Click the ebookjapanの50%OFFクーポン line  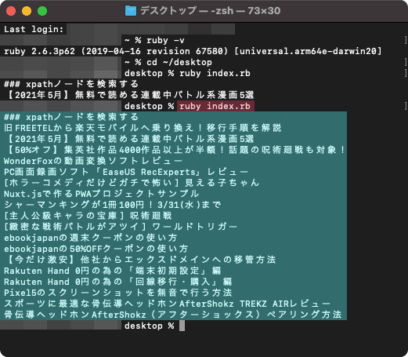point(96,249)
